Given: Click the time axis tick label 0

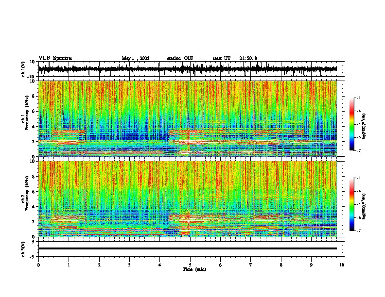Looking at the screenshot, I should (38, 265).
